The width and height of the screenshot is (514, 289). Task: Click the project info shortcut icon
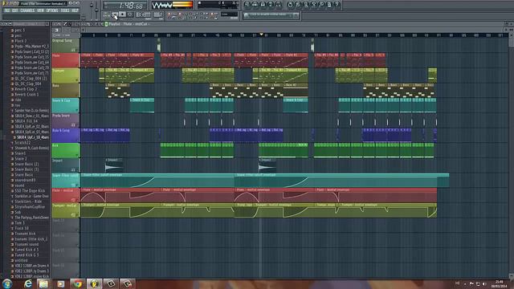329,4
